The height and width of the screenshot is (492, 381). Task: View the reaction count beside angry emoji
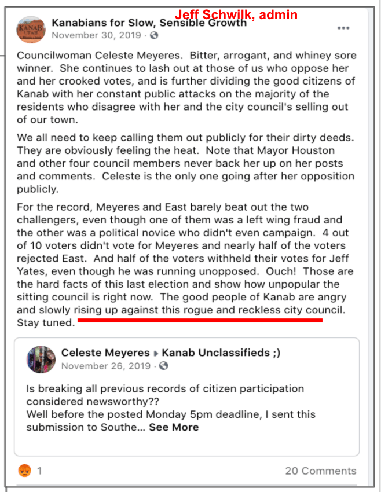point(39,471)
